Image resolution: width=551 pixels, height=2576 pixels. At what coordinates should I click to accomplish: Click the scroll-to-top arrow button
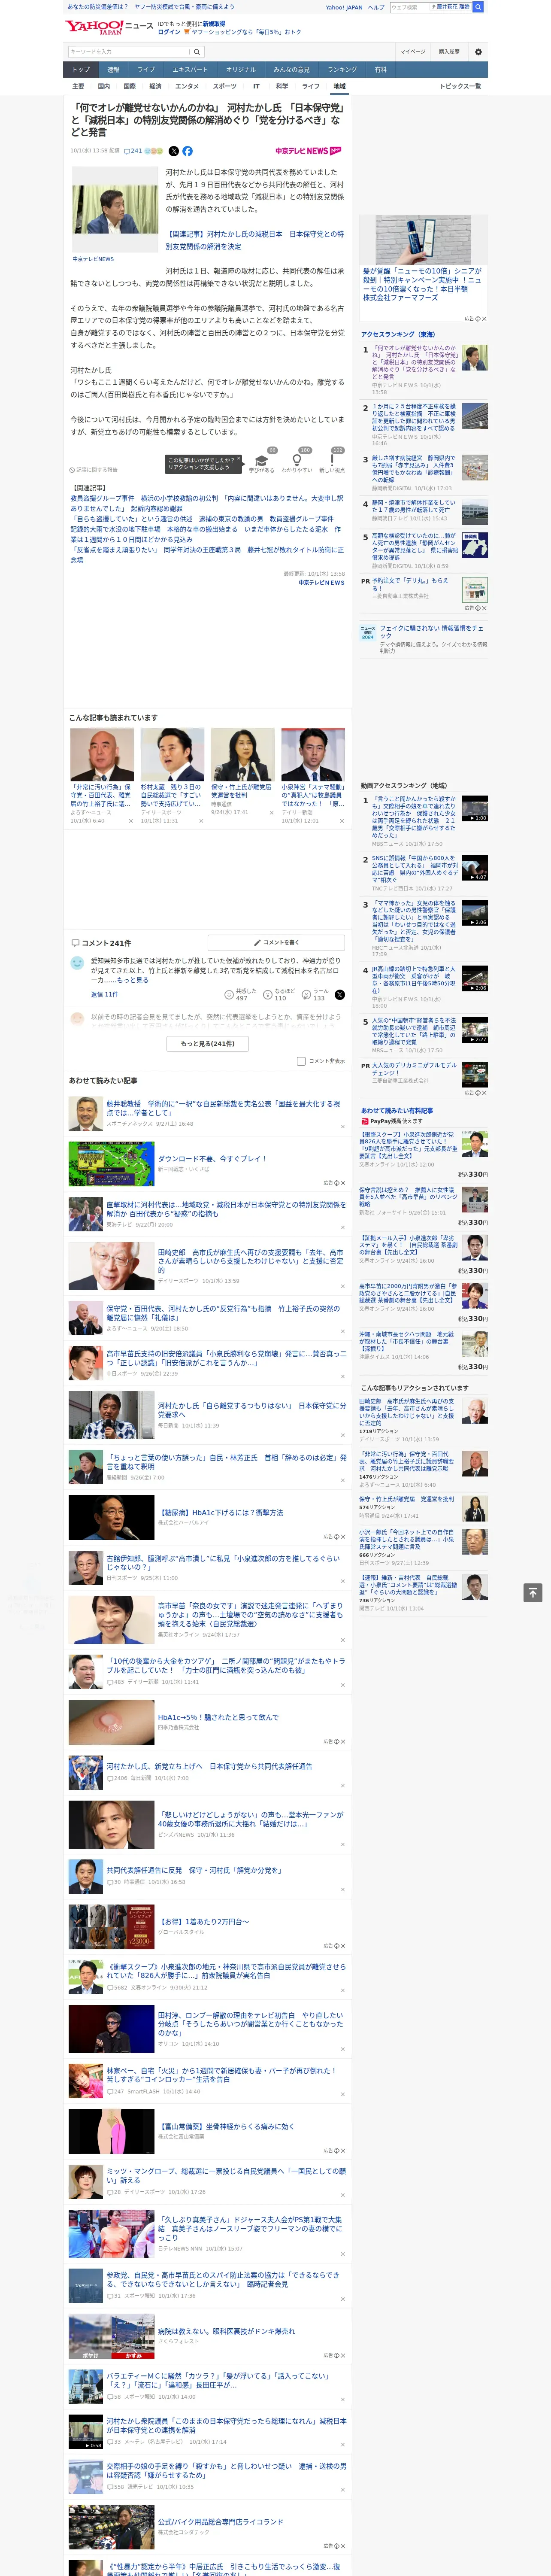point(533,1593)
